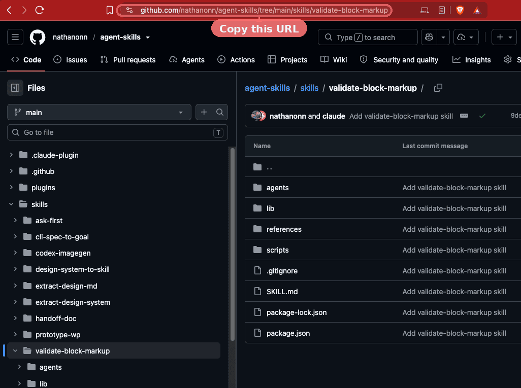Search files with magnifier button beside branch
This screenshot has height=388, width=521.
pos(220,112)
